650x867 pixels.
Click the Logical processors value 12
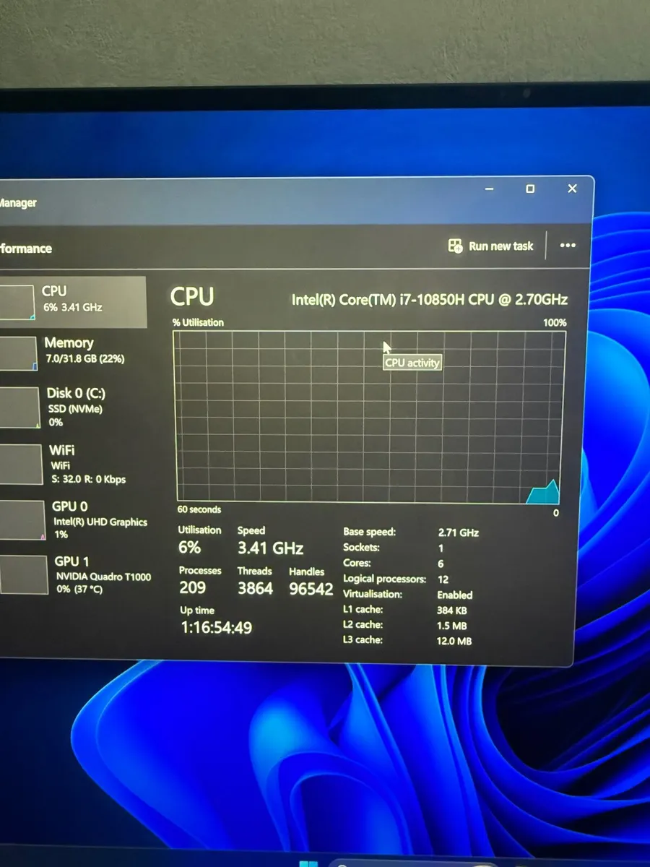pos(443,579)
